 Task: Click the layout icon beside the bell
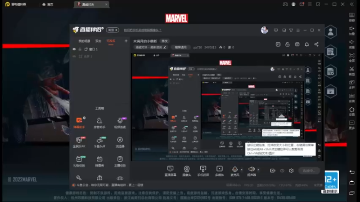(x=297, y=44)
